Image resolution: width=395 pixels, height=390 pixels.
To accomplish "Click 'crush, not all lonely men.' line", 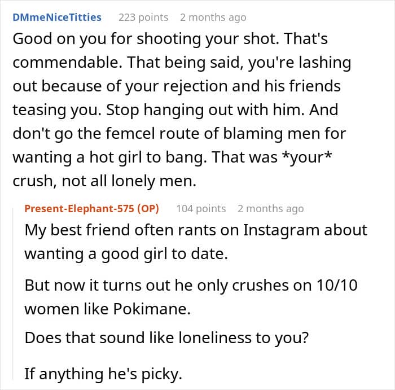I will (104, 181).
